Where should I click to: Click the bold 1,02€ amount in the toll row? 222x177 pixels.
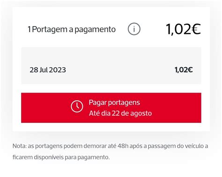pos(184,70)
